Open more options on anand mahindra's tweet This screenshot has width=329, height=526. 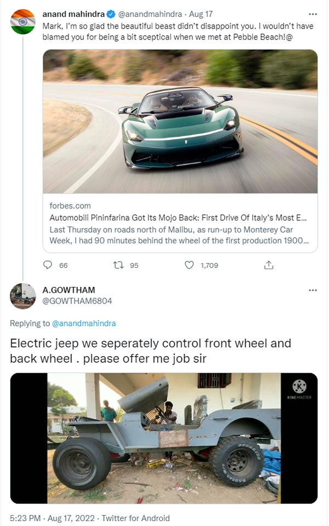point(313,14)
